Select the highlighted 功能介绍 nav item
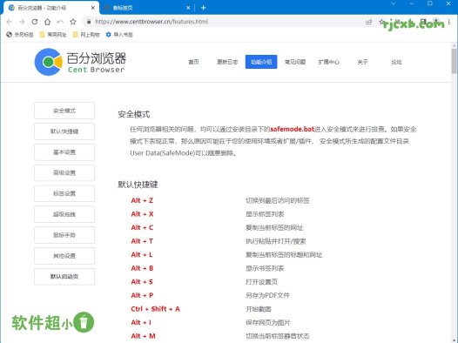The width and height of the screenshot is (458, 343). point(261,62)
